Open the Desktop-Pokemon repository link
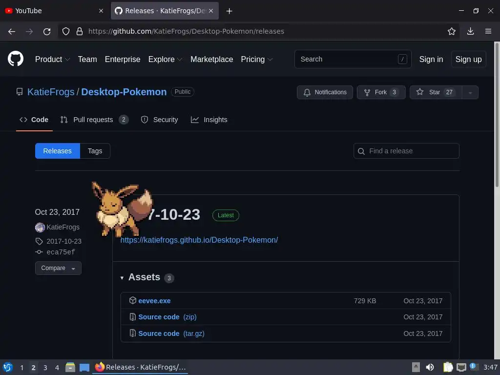Screen dimensions: 500x375 click(124, 92)
